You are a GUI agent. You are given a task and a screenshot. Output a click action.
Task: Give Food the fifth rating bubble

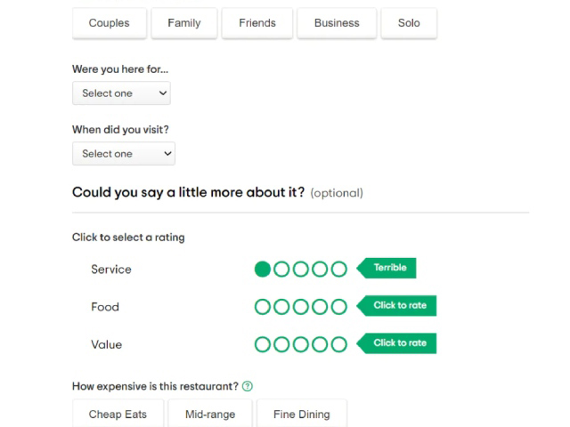tap(339, 307)
